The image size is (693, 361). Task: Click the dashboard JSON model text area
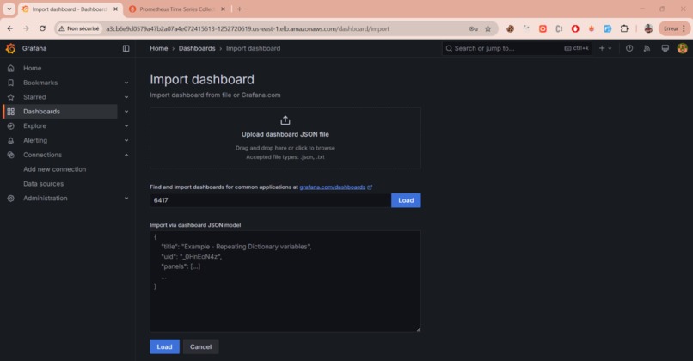tap(285, 281)
